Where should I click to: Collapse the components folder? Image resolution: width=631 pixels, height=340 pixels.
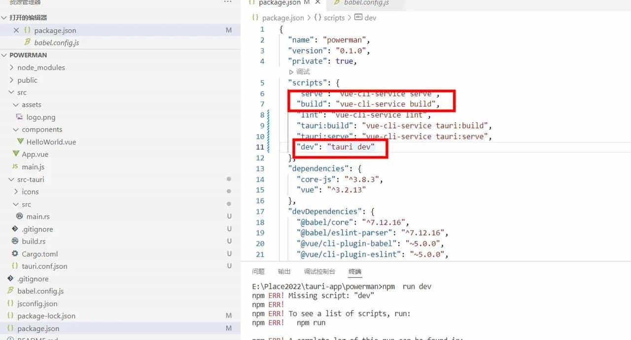[16, 130]
